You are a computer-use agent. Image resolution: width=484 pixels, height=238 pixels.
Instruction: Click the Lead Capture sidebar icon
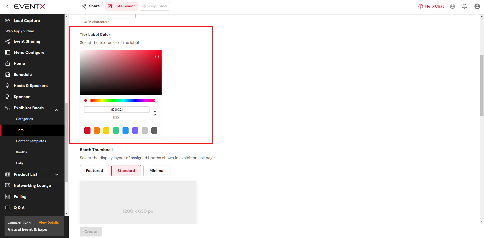[8, 21]
